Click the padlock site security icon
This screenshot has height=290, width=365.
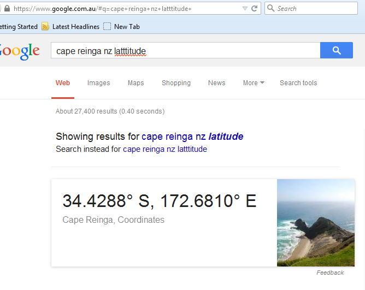click(7, 9)
